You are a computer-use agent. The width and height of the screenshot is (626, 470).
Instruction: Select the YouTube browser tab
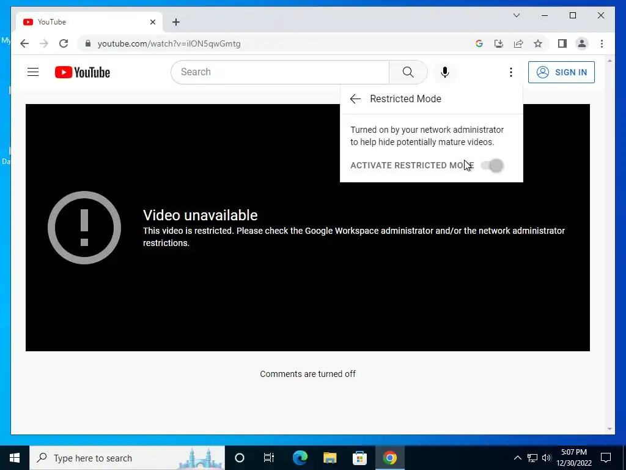click(89, 22)
